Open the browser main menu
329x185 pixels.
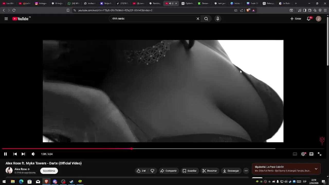coord(325,10)
